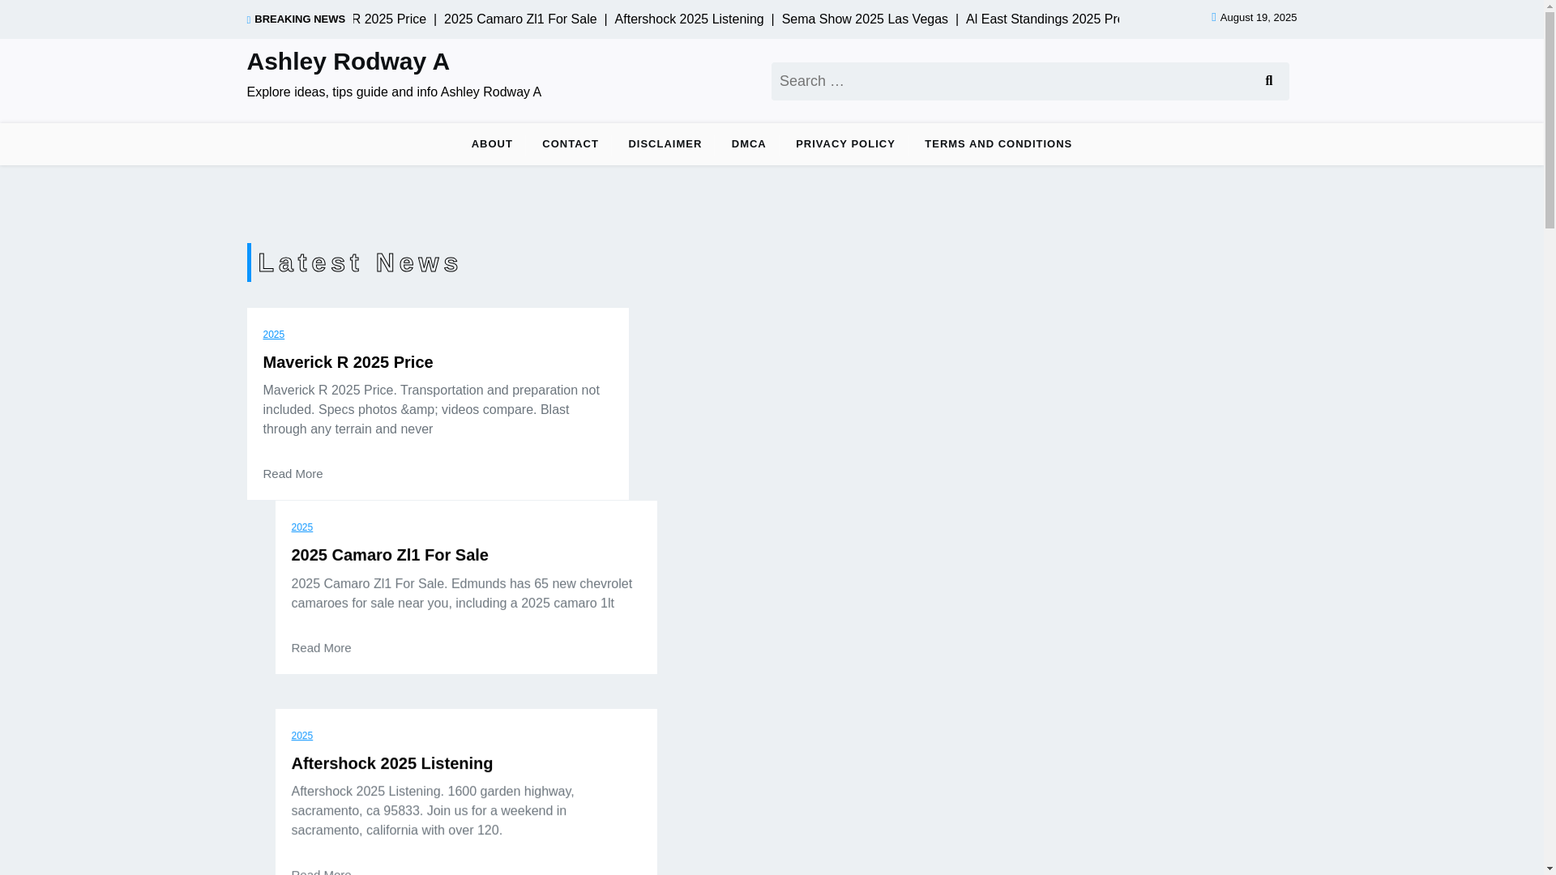Click the BREAKING NEWS label
This screenshot has height=875, width=1556.
299,19
